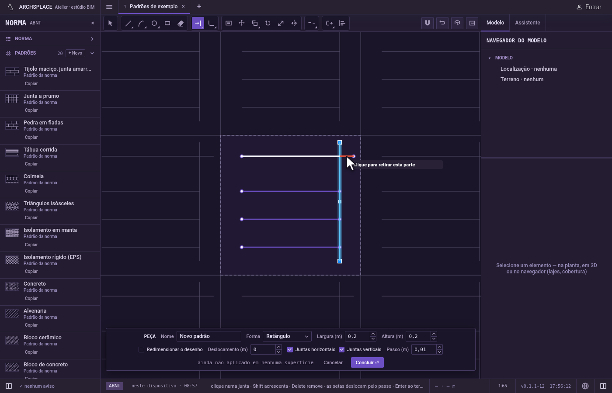Close the NORMA ABNT panel
This screenshot has height=393, width=612.
[x=92, y=23]
